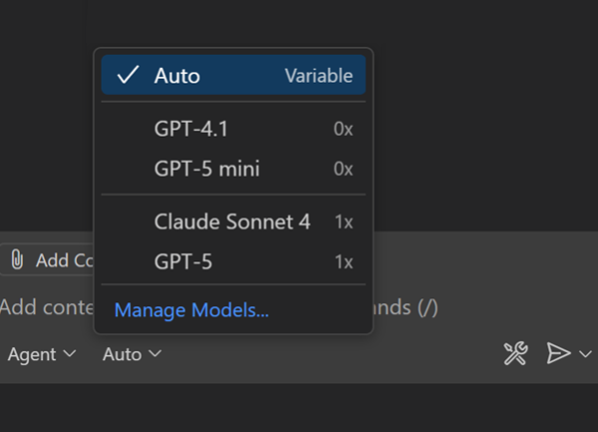Open the Manage Models link
The width and height of the screenshot is (598, 432).
coord(191,310)
